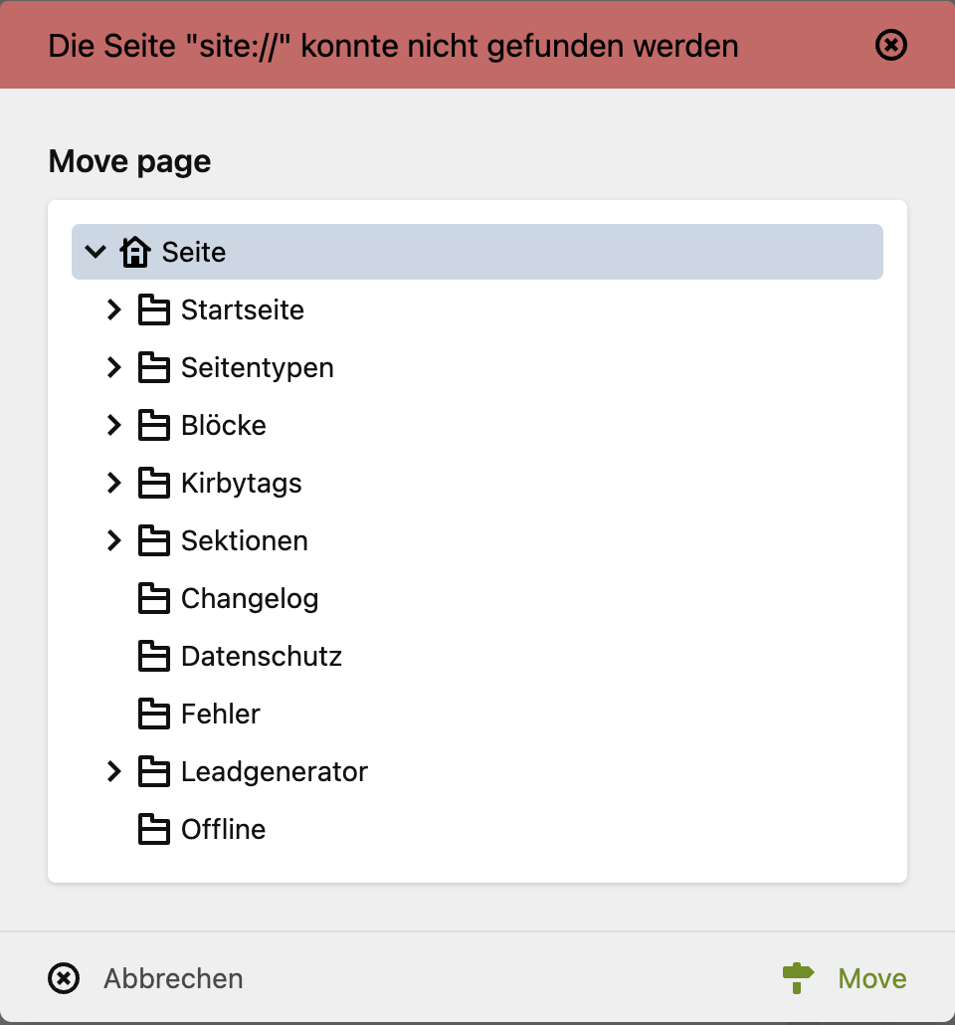Dismiss the 'site://' error banner

tap(891, 45)
